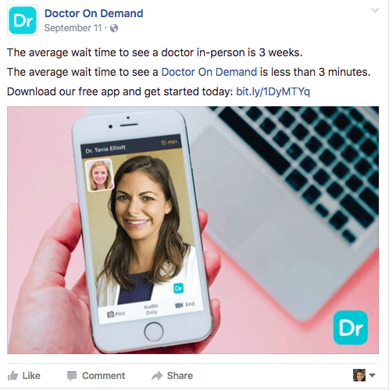
Task: Click the Comment speech bubble icon
Action: click(72, 376)
